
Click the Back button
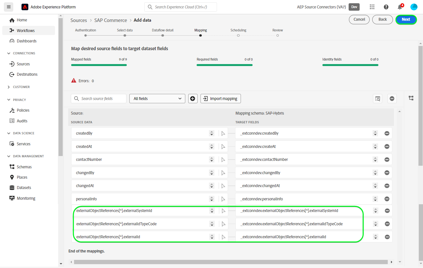[x=383, y=19]
